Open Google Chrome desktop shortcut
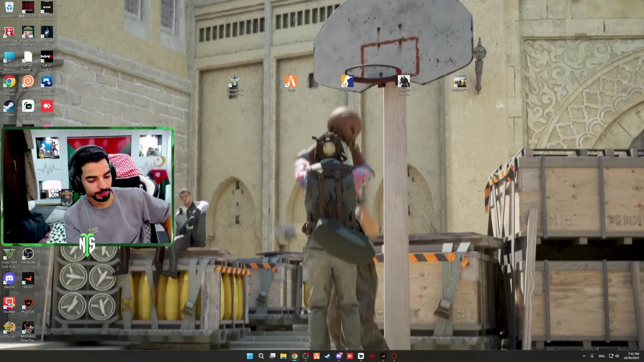The height and width of the screenshot is (362, 644). [x=9, y=85]
